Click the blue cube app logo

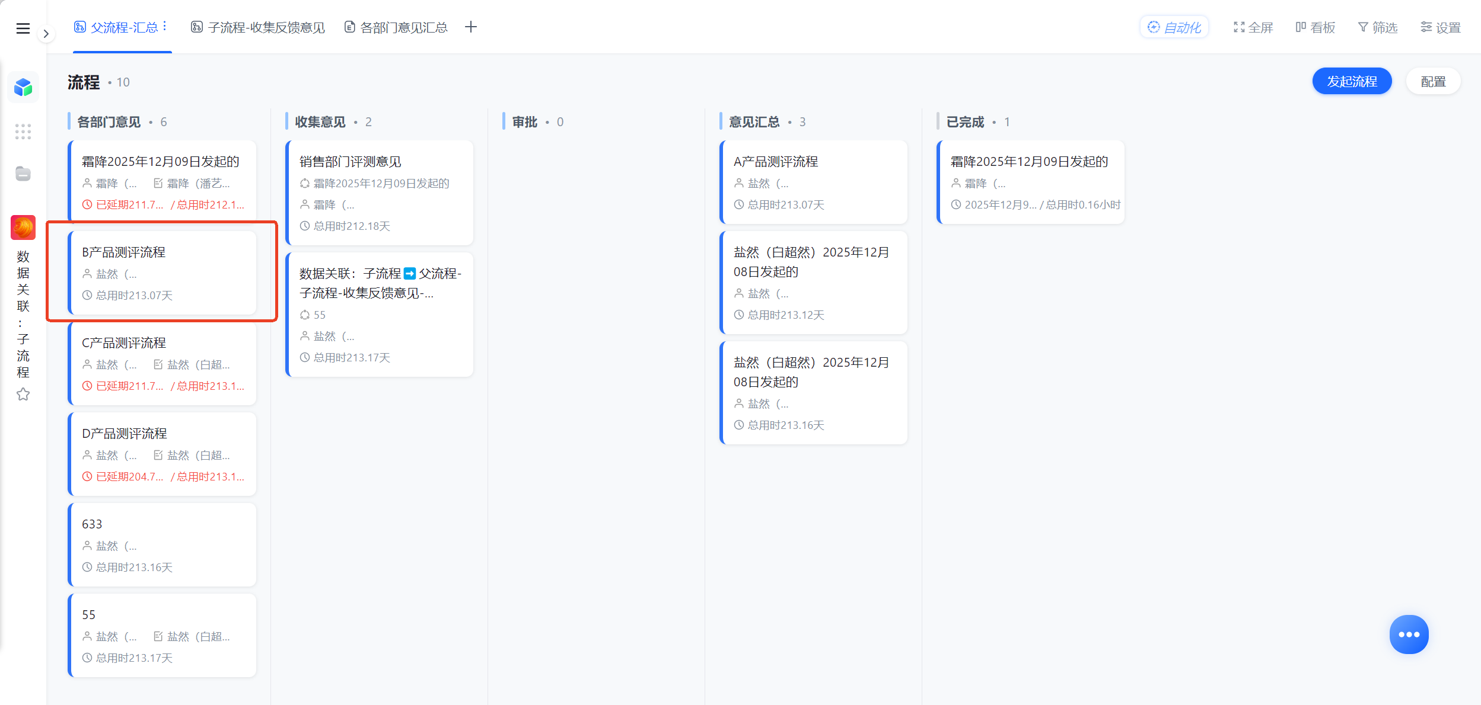coord(23,88)
